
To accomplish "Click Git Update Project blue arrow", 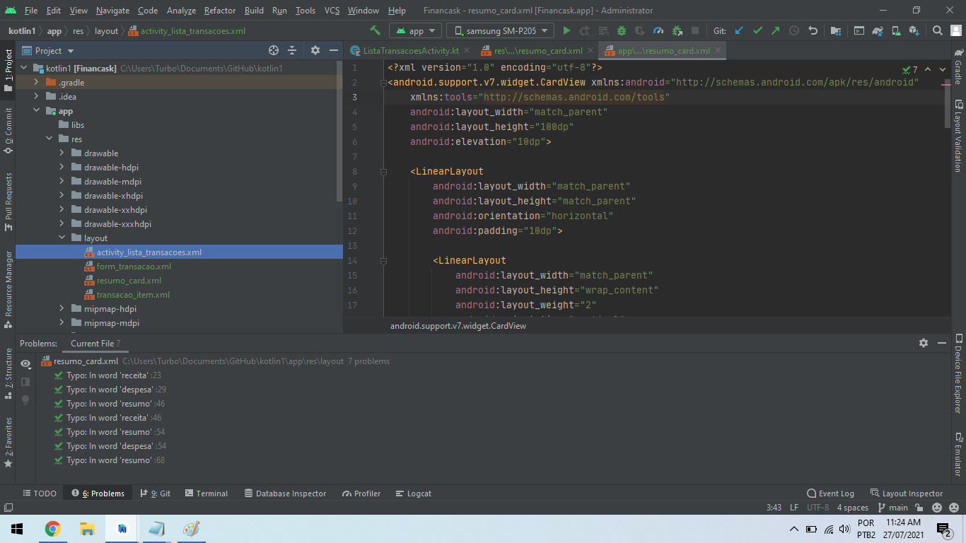I will click(x=739, y=30).
